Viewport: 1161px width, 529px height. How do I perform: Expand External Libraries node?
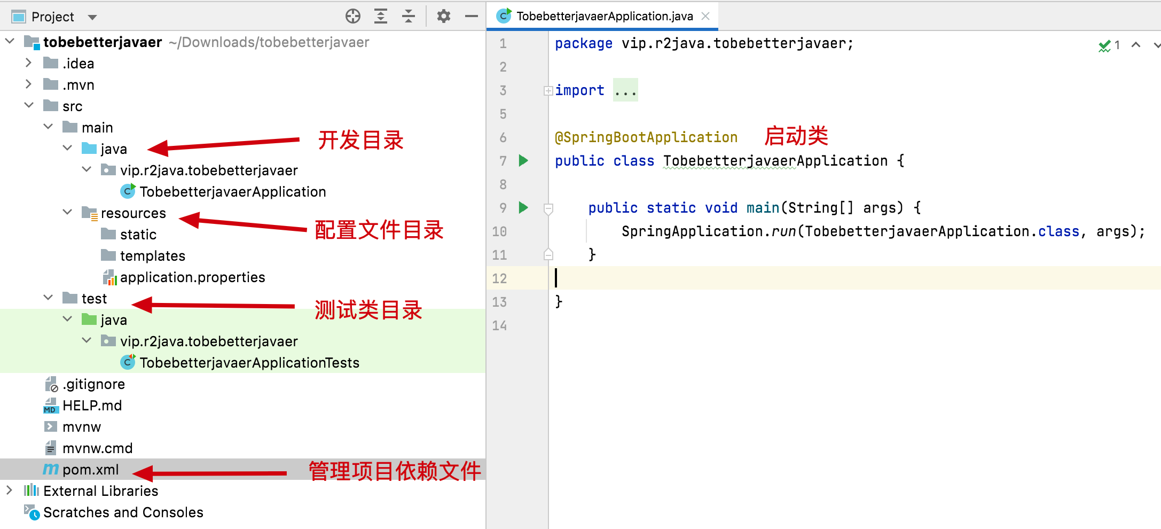point(9,491)
